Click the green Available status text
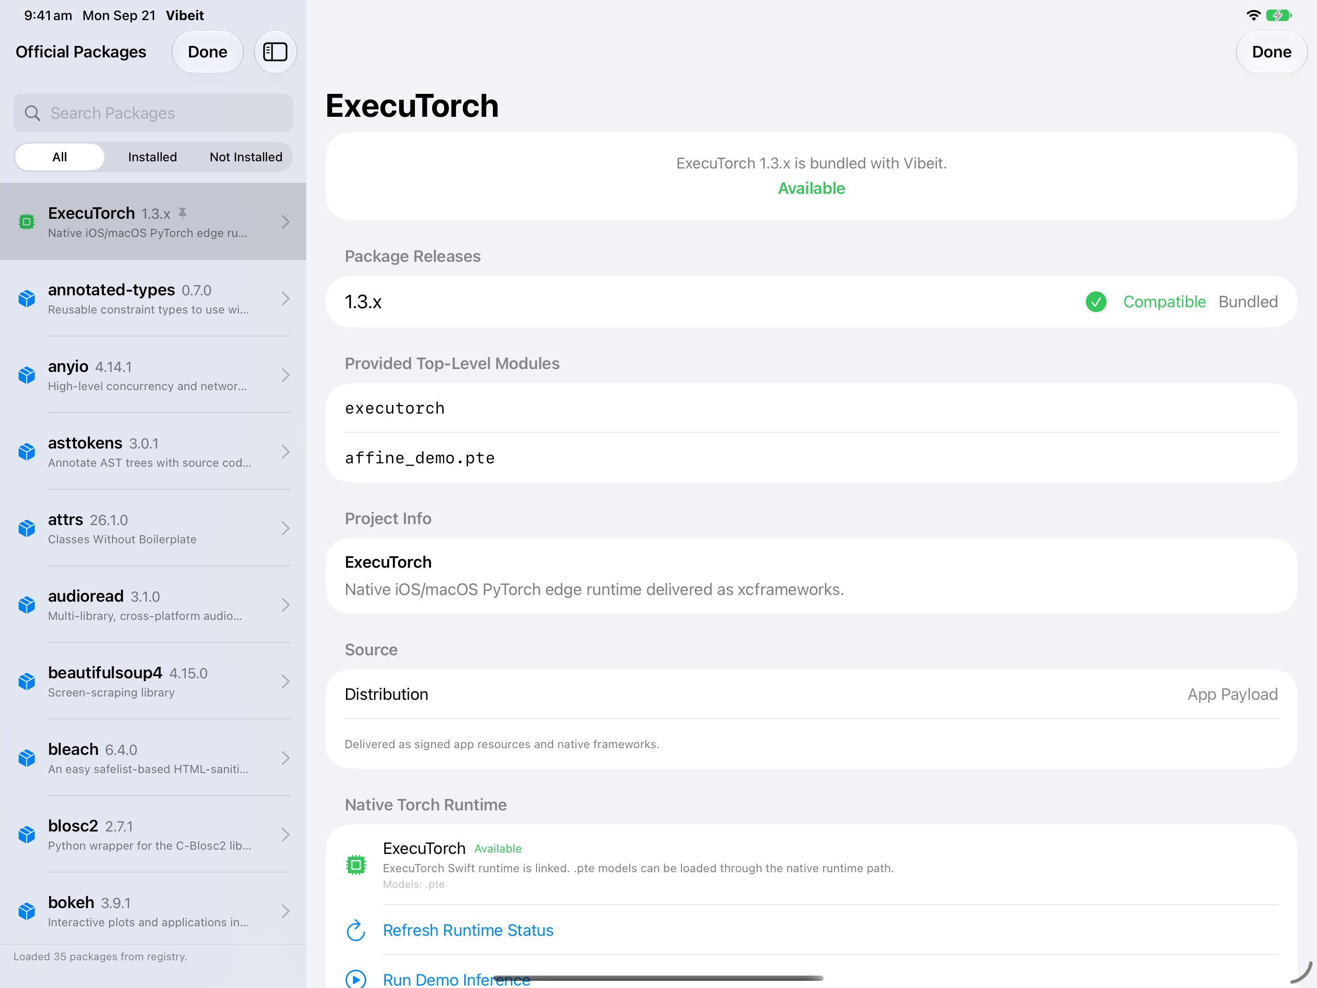 811,188
